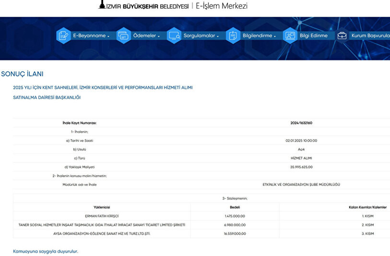Click the E-İşlem Merkezi header title
The image size is (390, 256).
pos(222,6)
